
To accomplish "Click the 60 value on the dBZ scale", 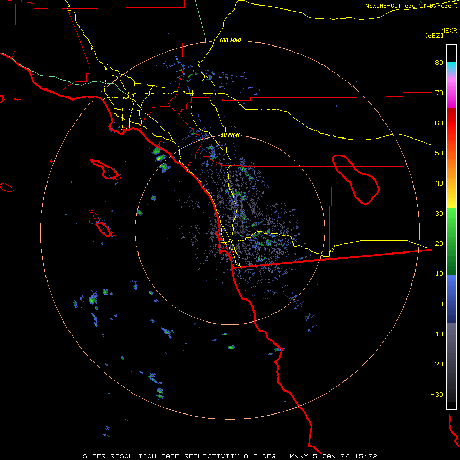I will (x=439, y=123).
